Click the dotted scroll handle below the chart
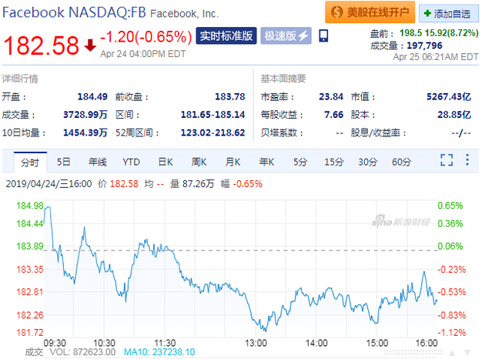Screen dimensions: 485x359 point(413,353)
